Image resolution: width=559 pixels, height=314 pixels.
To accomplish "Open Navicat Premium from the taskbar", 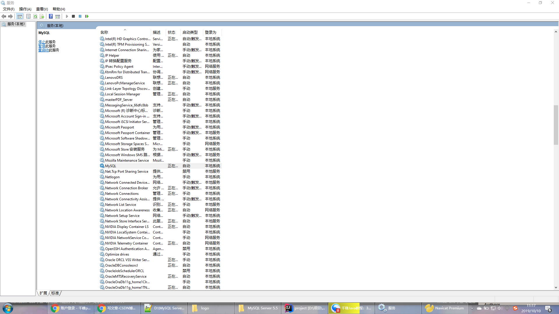I will coord(445,308).
